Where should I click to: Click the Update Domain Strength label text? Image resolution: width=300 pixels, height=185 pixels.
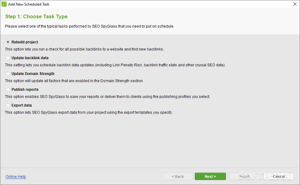[33, 74]
